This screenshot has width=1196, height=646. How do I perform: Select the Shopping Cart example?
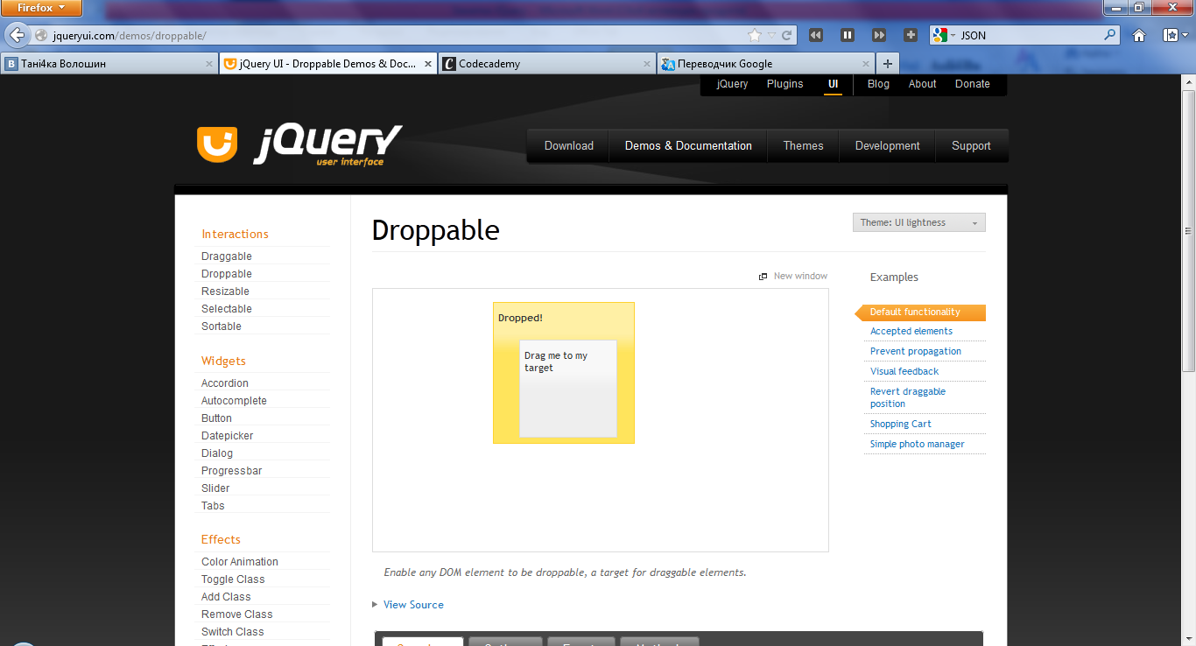(901, 424)
